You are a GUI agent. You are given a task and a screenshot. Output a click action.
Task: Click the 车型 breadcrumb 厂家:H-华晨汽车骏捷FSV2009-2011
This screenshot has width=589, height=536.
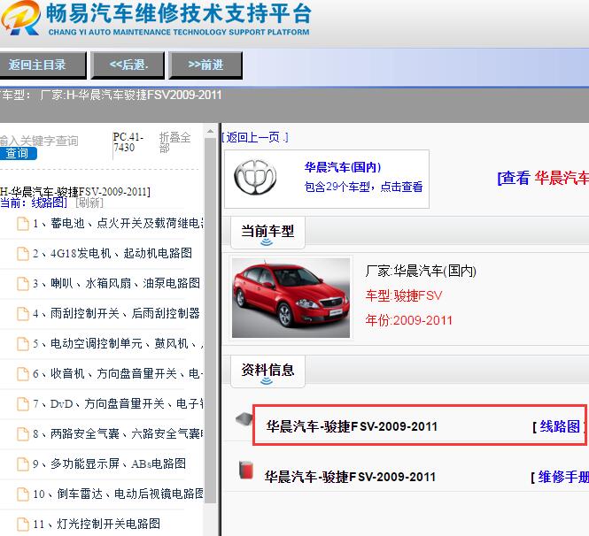[131, 95]
